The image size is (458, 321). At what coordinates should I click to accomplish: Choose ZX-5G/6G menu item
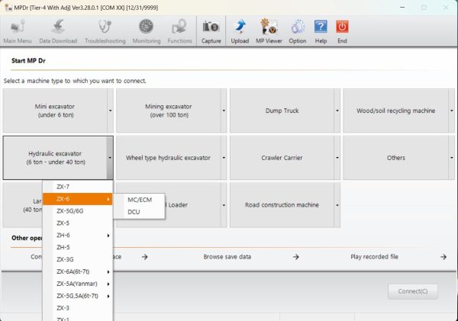tap(78, 211)
